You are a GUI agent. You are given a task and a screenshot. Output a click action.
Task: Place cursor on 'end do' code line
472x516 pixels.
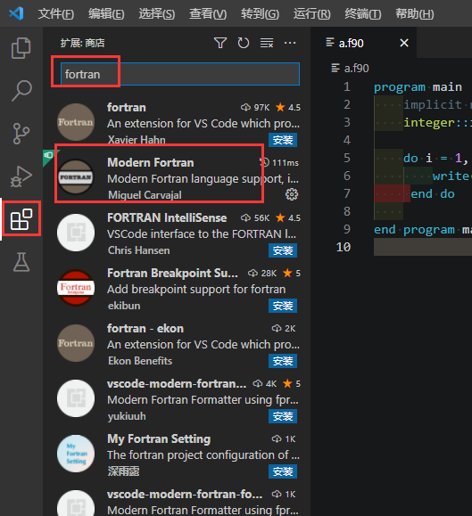433,193
